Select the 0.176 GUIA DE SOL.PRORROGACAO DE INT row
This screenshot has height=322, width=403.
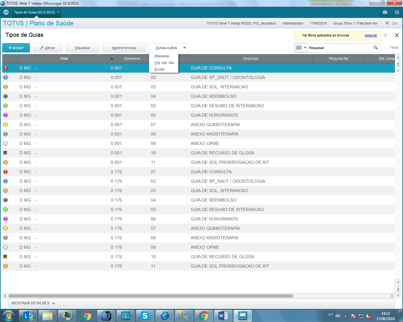[198, 266]
